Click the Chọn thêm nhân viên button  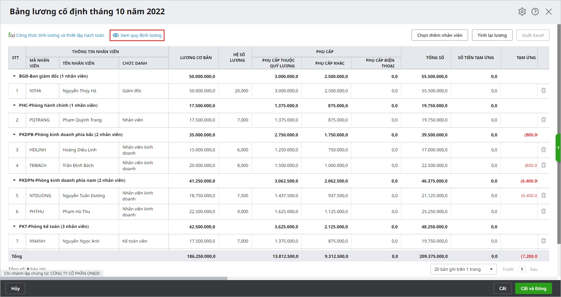tap(440, 35)
